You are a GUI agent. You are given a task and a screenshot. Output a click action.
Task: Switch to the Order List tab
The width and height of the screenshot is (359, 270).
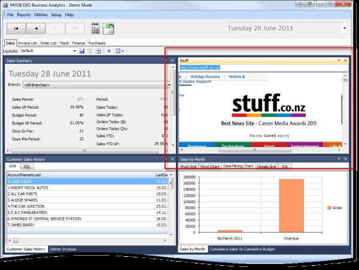[x=48, y=43]
